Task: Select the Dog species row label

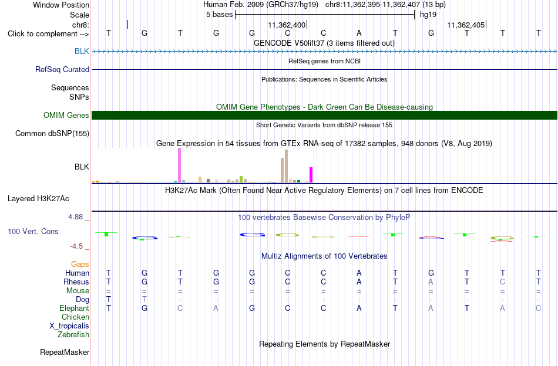Action: [83, 299]
